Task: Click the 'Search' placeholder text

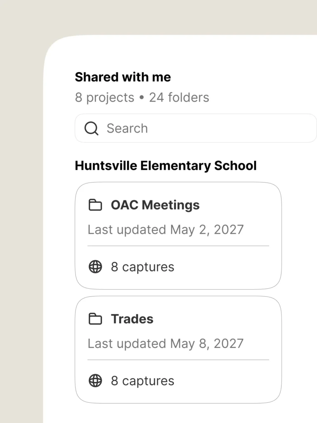Action: click(x=127, y=128)
